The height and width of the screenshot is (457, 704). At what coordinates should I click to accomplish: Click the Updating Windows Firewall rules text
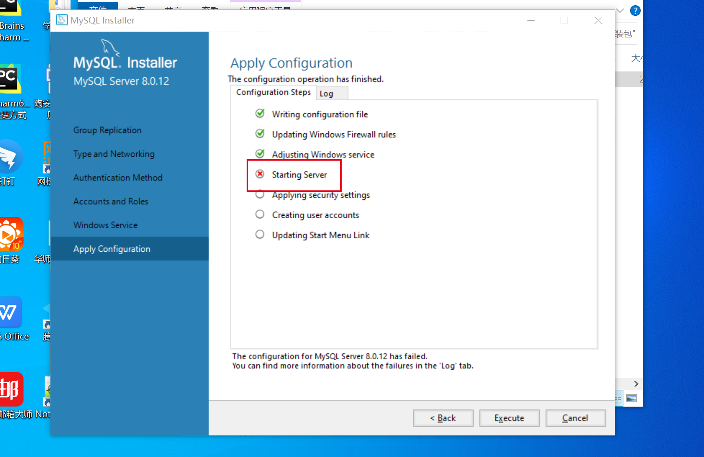(334, 135)
